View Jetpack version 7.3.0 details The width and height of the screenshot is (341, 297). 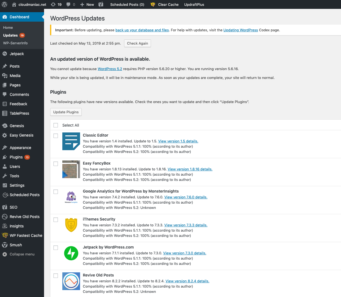click(x=185, y=253)
